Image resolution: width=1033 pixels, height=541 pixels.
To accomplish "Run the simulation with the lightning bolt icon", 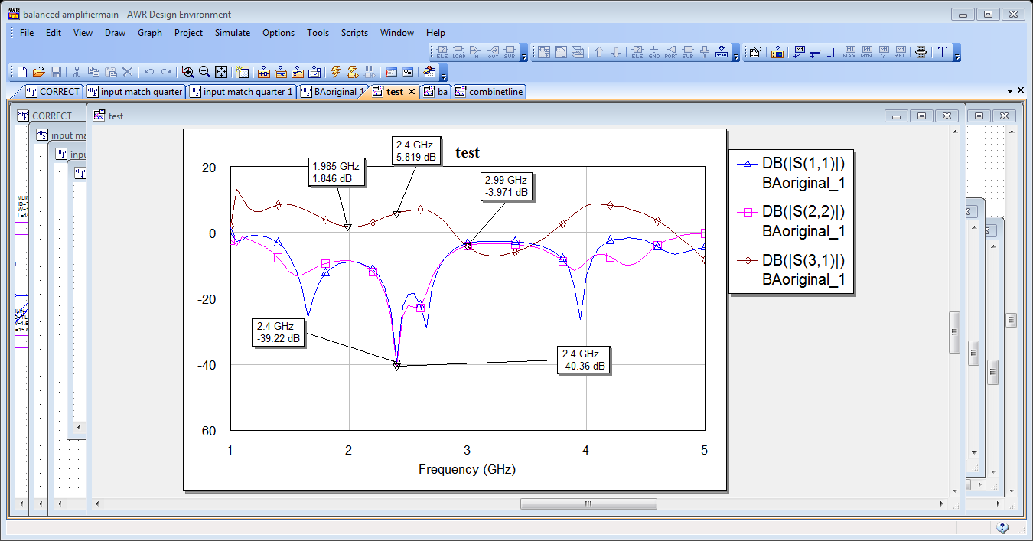I will click(x=335, y=72).
